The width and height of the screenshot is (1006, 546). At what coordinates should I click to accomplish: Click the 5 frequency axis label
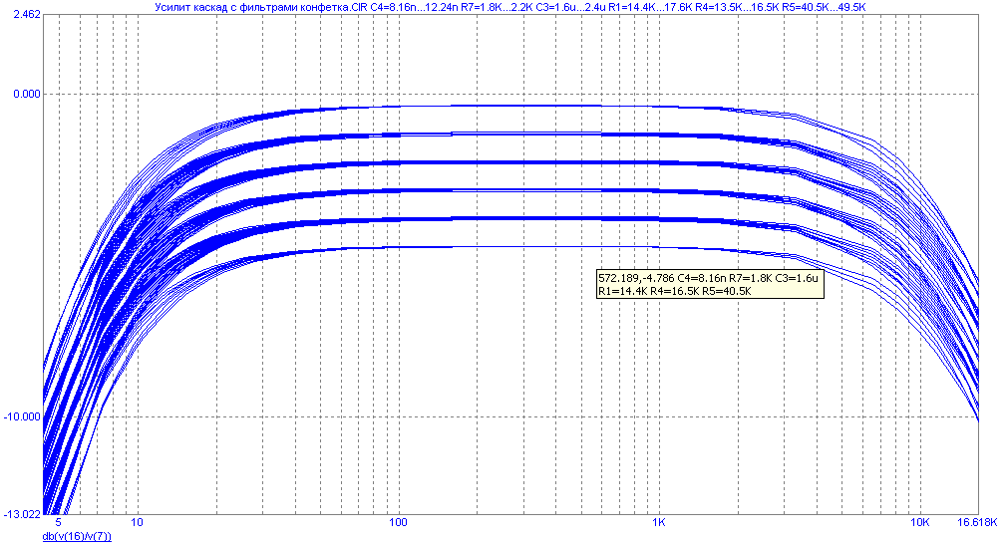pos(59,522)
